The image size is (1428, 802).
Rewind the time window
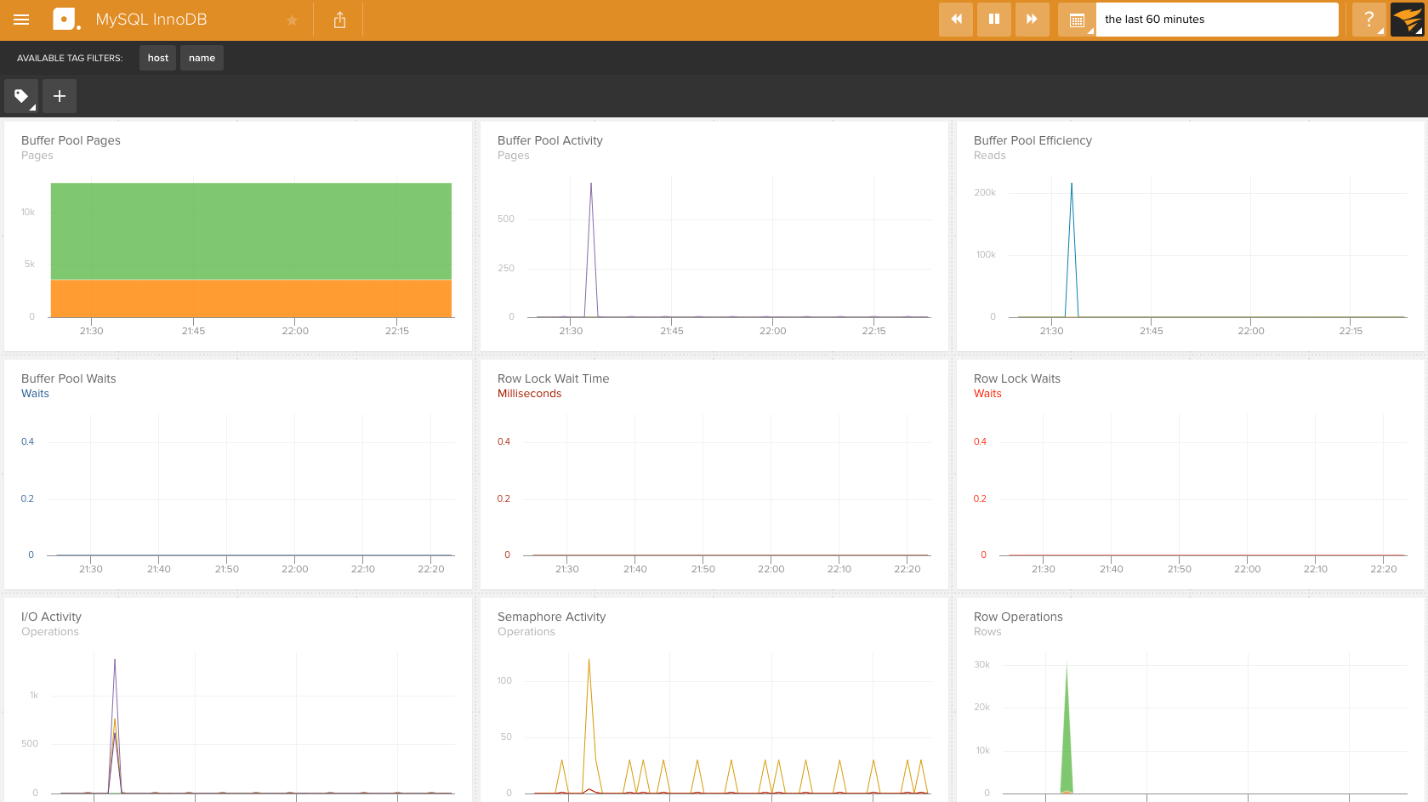[956, 19]
